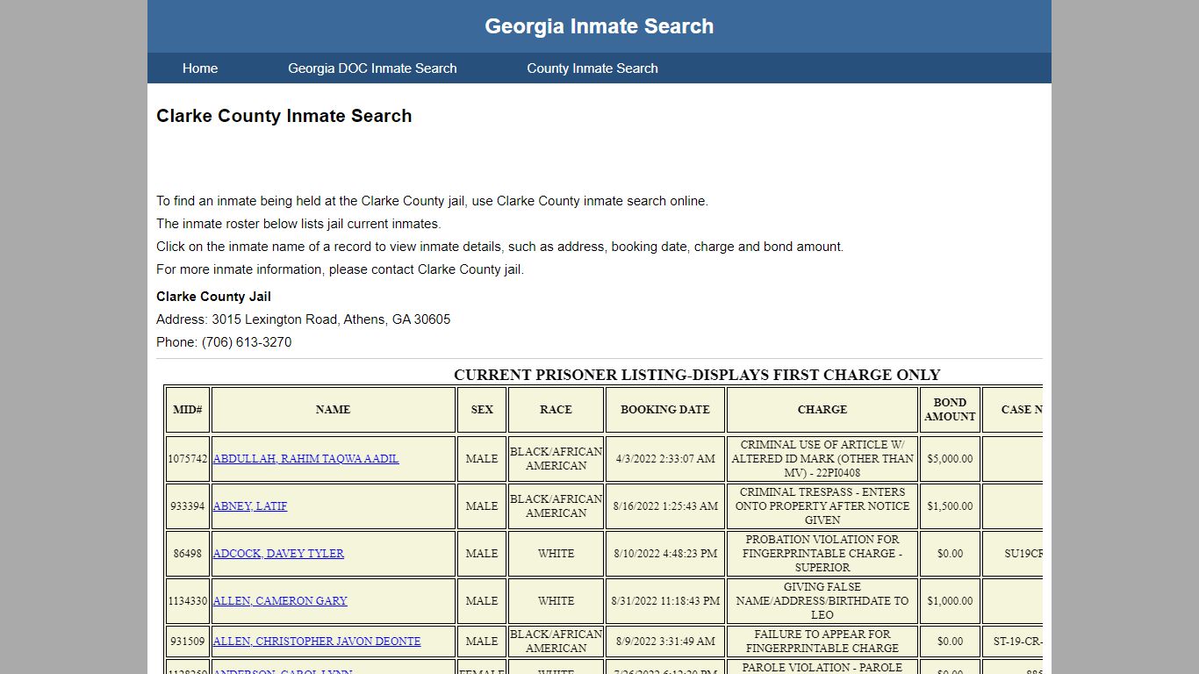Click booking date 4/3/2022 2:33:07 AM
Viewport: 1199px width, 674px height.
point(665,459)
